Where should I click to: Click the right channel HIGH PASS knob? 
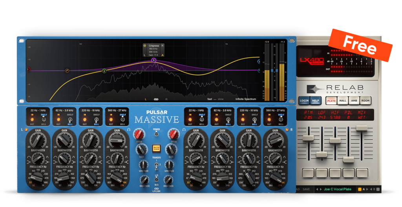point(168,180)
